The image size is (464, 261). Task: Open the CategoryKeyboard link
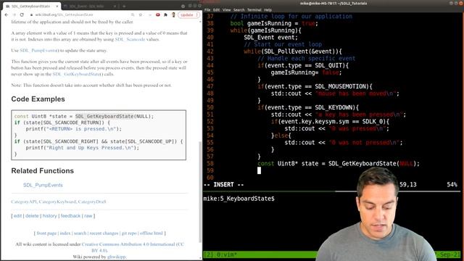(x=57, y=202)
